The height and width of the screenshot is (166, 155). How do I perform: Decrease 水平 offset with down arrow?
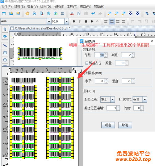point(107,82)
